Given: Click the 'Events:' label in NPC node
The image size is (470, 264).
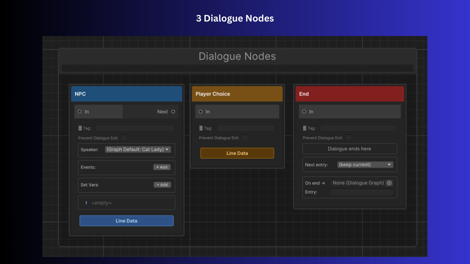Looking at the screenshot, I should [x=88, y=167].
